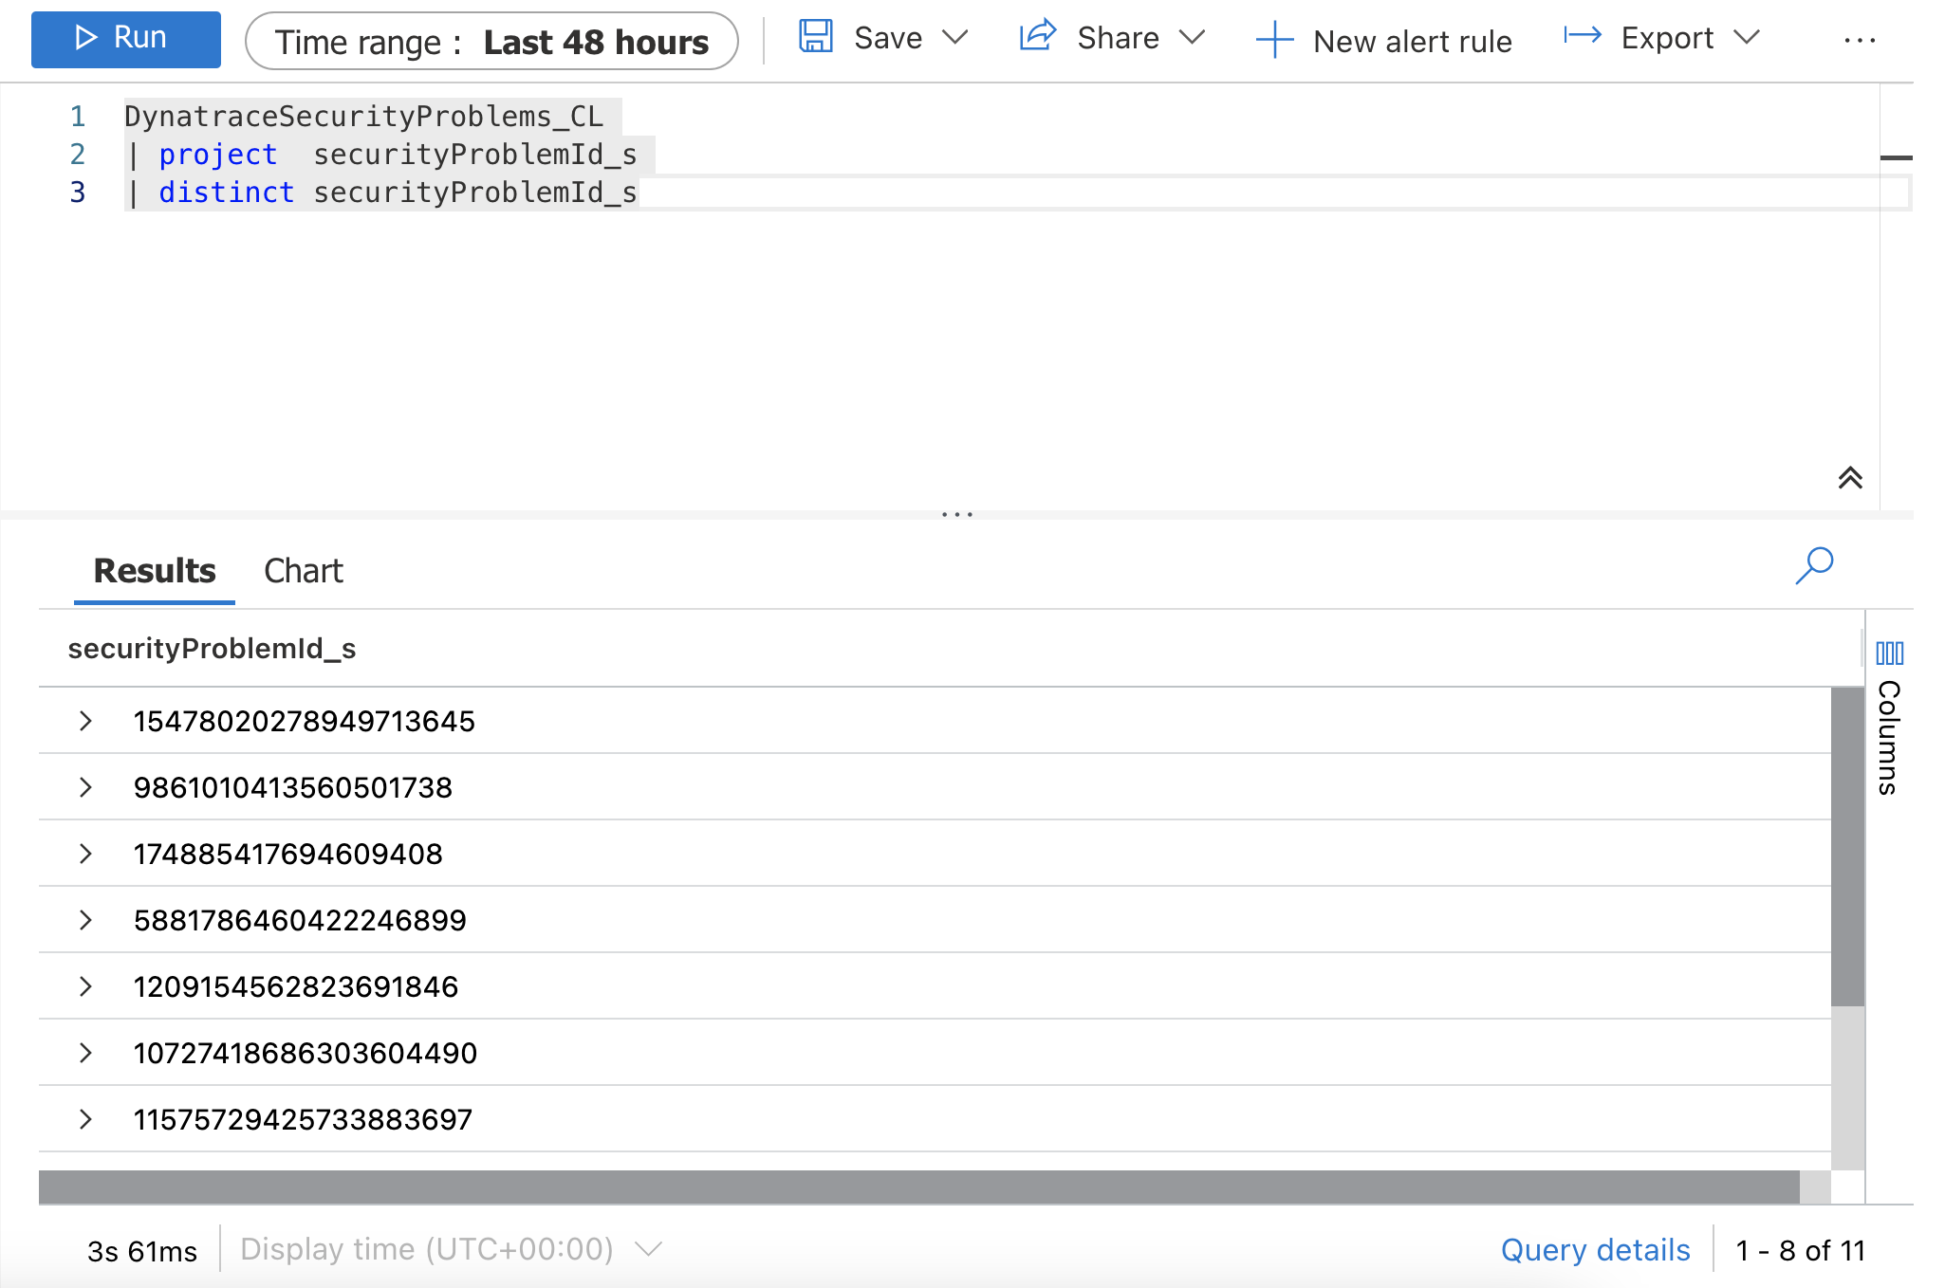Open the Columns side panel

(1891, 653)
